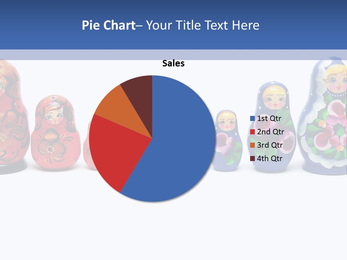Click the orange 3rd Qtr legend swatch

(252, 145)
